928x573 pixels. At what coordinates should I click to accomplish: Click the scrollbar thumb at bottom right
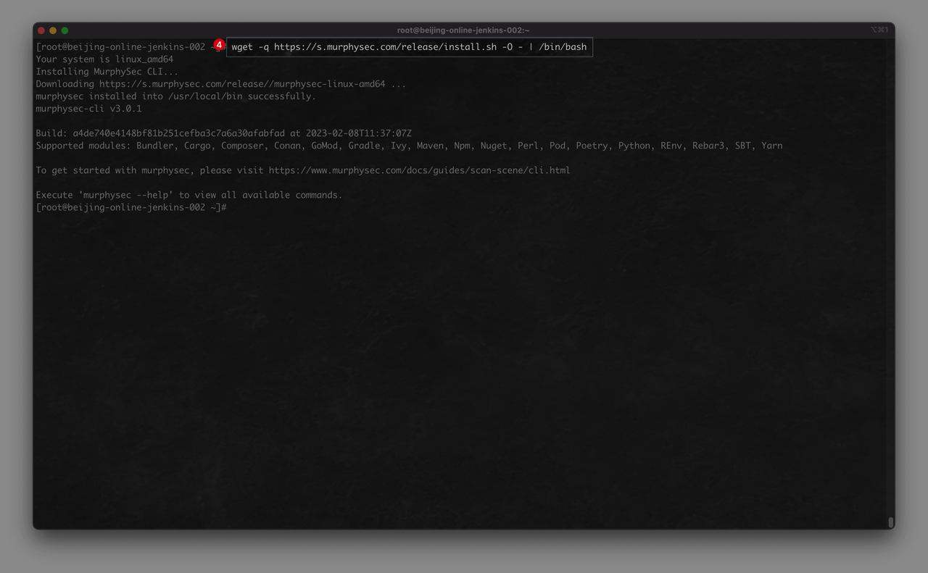pyautogui.click(x=890, y=522)
